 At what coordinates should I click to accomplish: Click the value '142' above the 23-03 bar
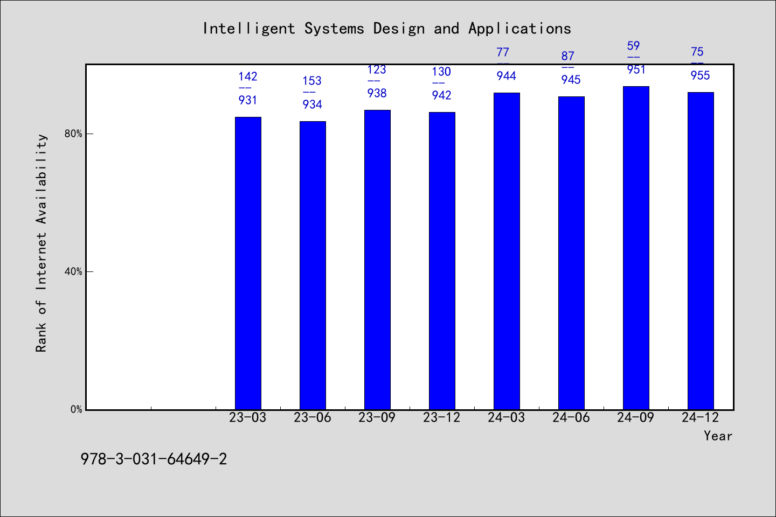pos(248,76)
